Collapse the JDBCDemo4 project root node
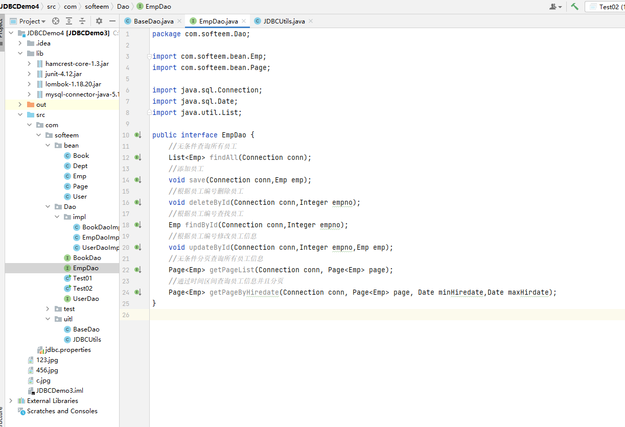Image resolution: width=625 pixels, height=427 pixels. coord(11,33)
